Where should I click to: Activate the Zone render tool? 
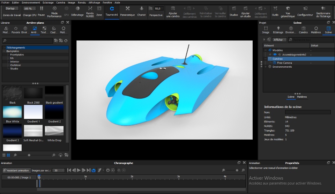click(x=99, y=11)
